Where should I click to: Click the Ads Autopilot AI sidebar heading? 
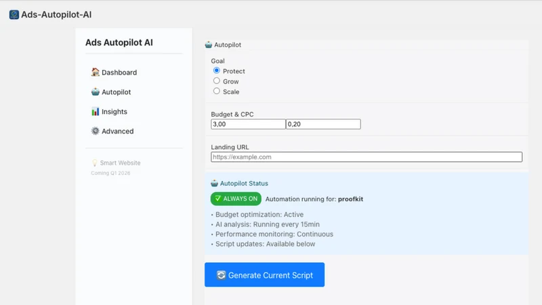119,43
